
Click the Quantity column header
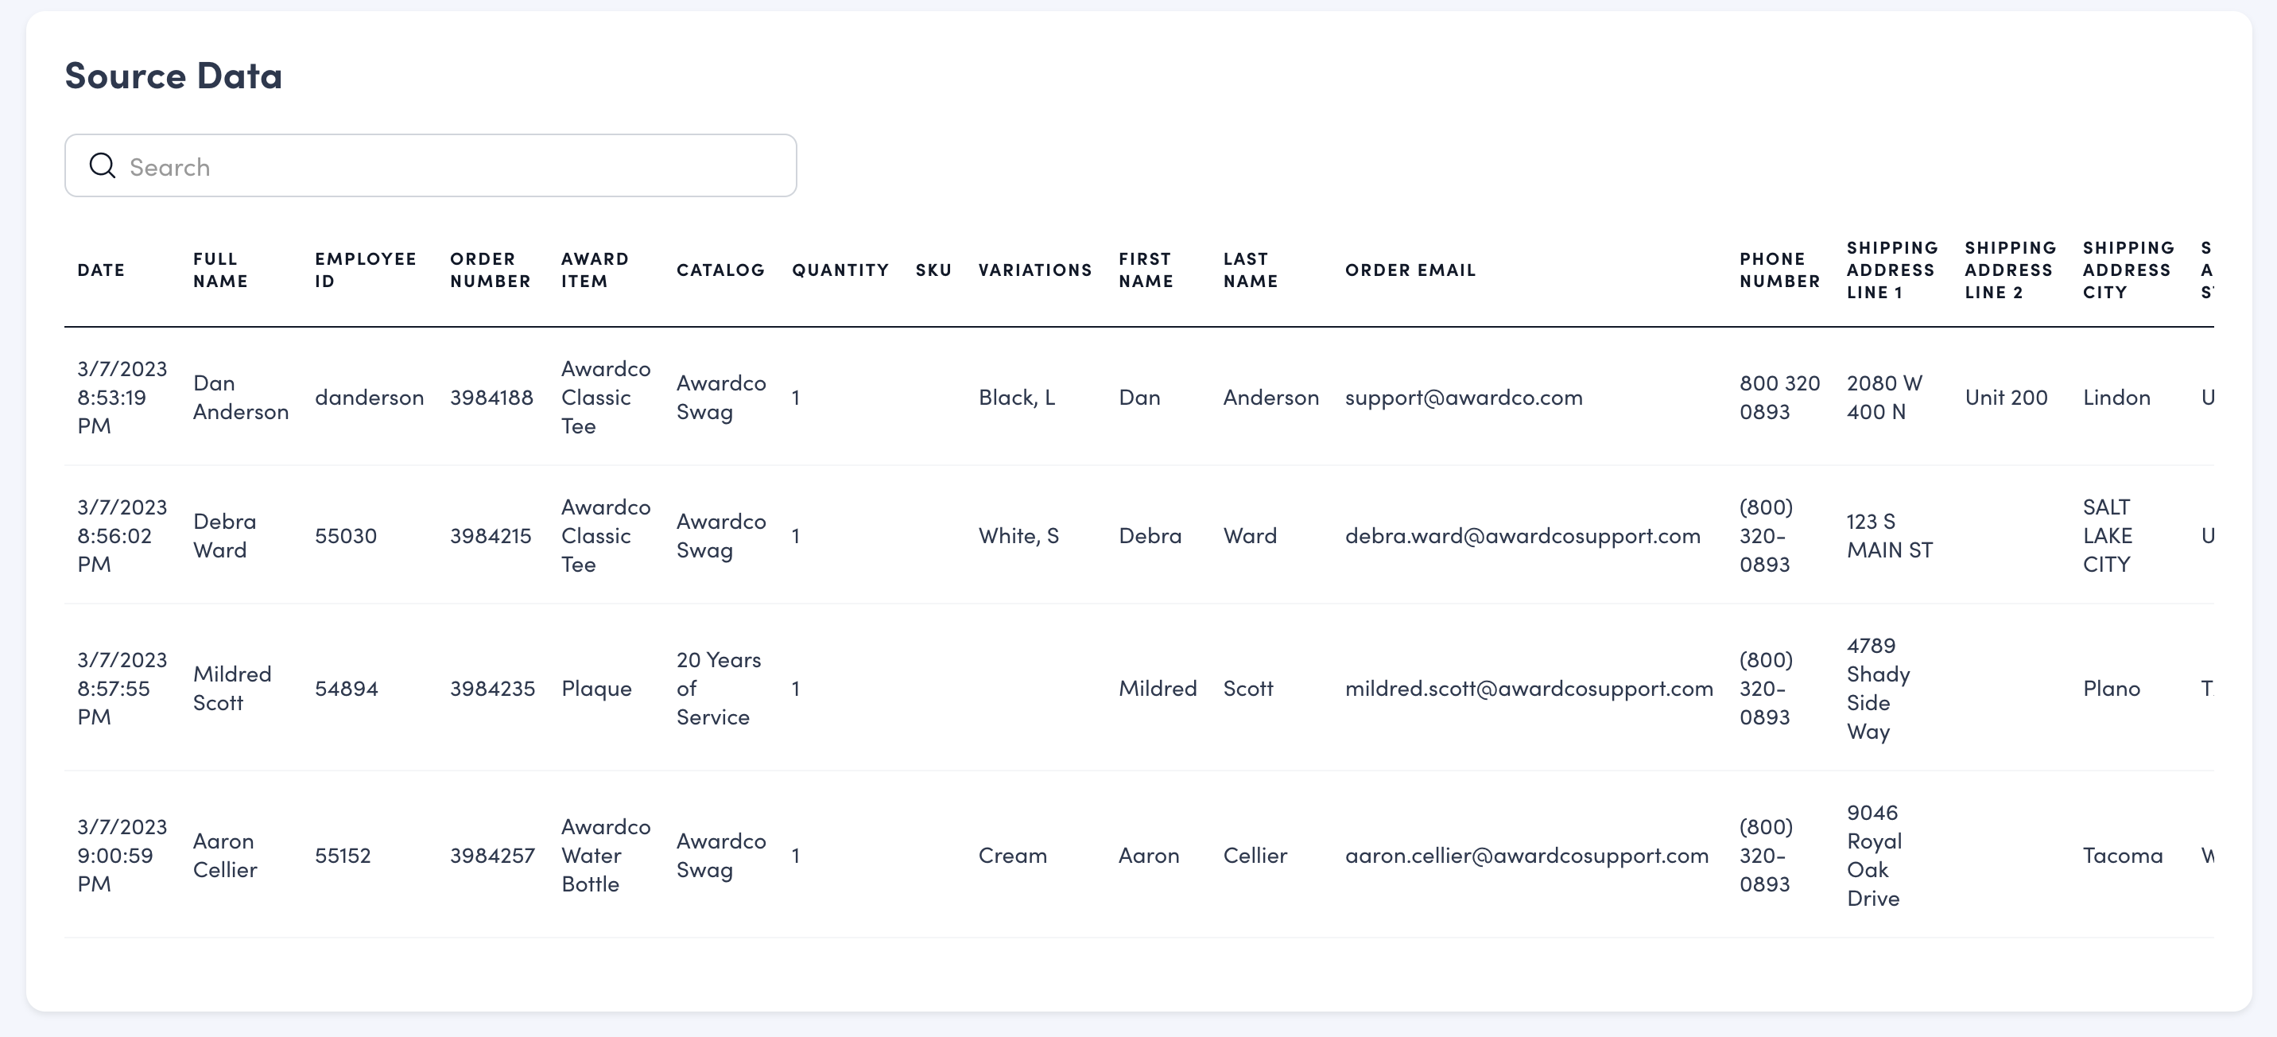tap(840, 270)
